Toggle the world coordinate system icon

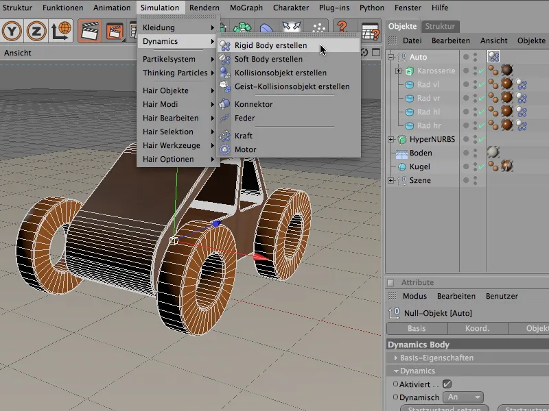pos(62,30)
